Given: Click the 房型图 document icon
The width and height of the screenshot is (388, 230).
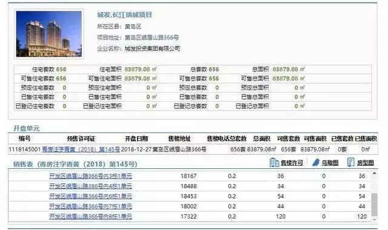Looking at the screenshot, I should tap(351, 162).
